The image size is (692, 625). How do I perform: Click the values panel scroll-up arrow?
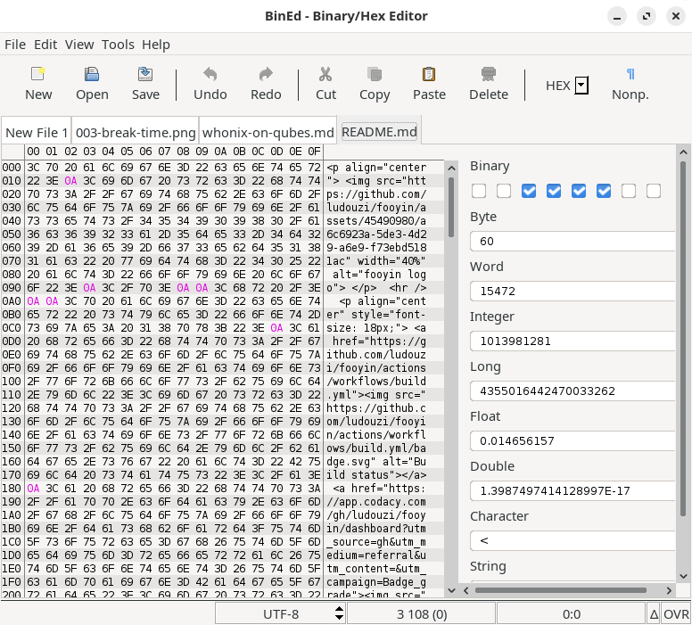(x=683, y=152)
